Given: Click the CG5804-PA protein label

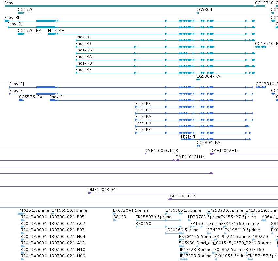Looking at the screenshot, I should coord(208,143).
